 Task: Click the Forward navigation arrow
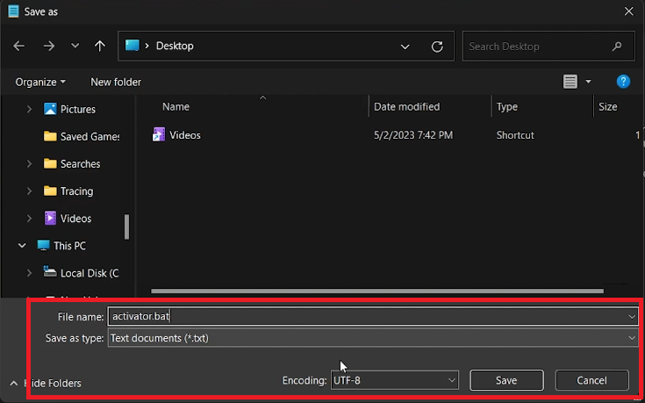[49, 46]
